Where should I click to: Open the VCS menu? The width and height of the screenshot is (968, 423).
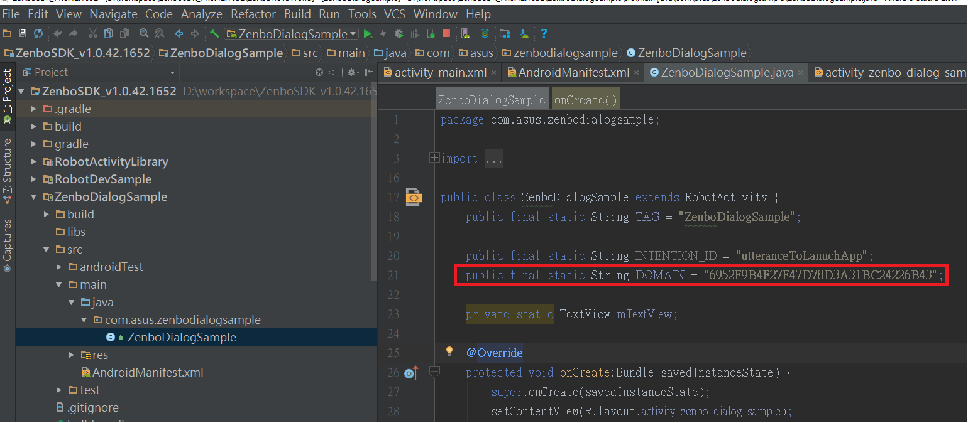coord(395,14)
